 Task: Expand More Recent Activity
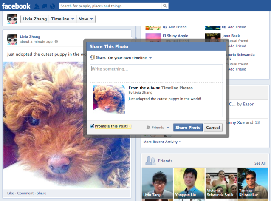tap(161, 142)
